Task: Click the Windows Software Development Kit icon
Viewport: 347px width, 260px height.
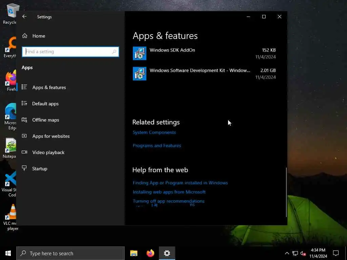Action: 140,73
